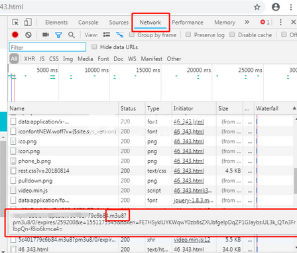Image resolution: width=297 pixels, height=253 pixels.
Task: Open the network search magnifier
Action: (72, 35)
